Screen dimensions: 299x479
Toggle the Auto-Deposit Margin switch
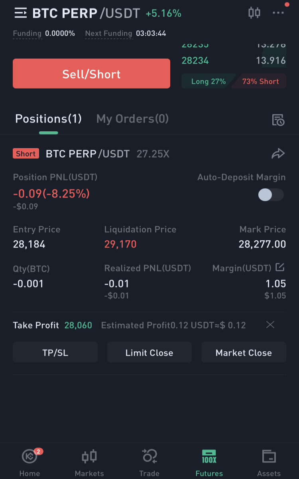(x=271, y=195)
